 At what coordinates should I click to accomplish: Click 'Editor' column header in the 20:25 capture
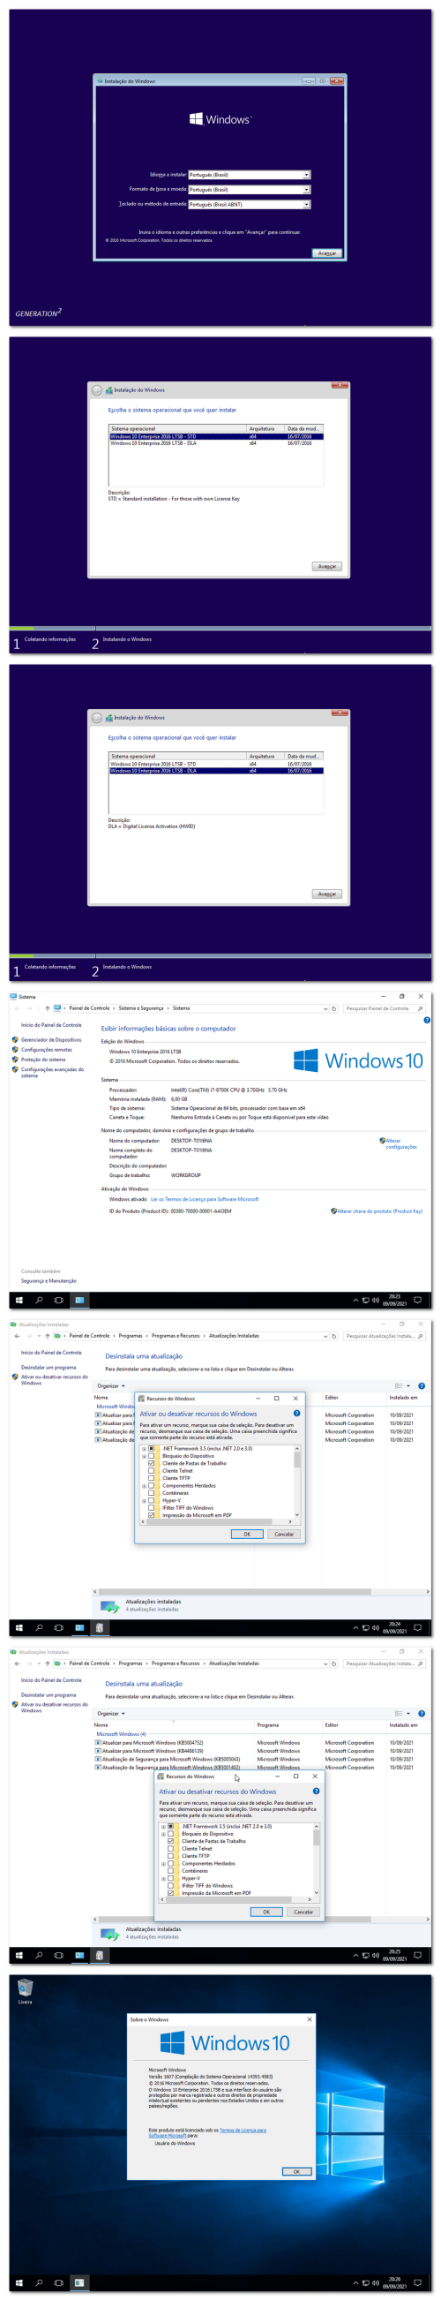point(332,1724)
